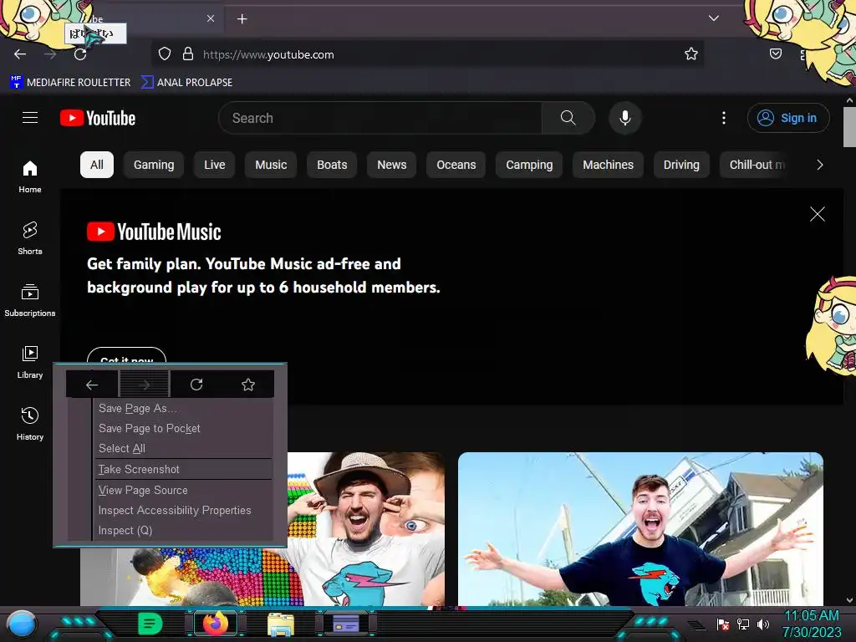
Task: Open the MEDIAFIRE ROULETTER bookmark
Action: coord(70,83)
